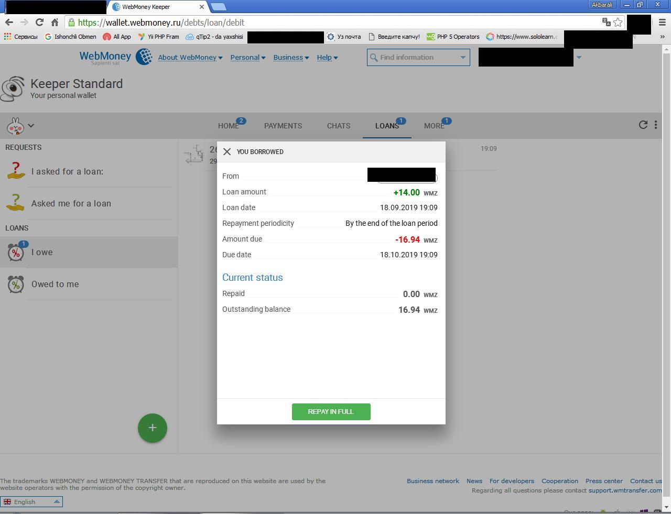Expand the About WebMoney menu

coord(190,58)
